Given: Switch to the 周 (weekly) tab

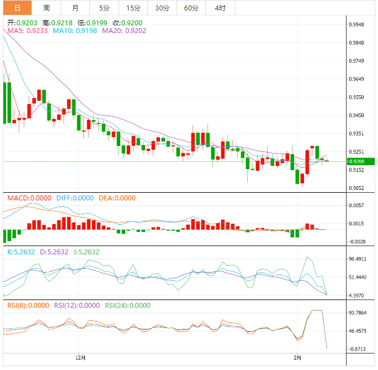Looking at the screenshot, I should [46, 8].
